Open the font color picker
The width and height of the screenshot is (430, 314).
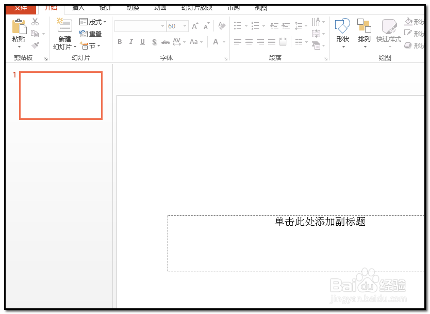[216, 42]
